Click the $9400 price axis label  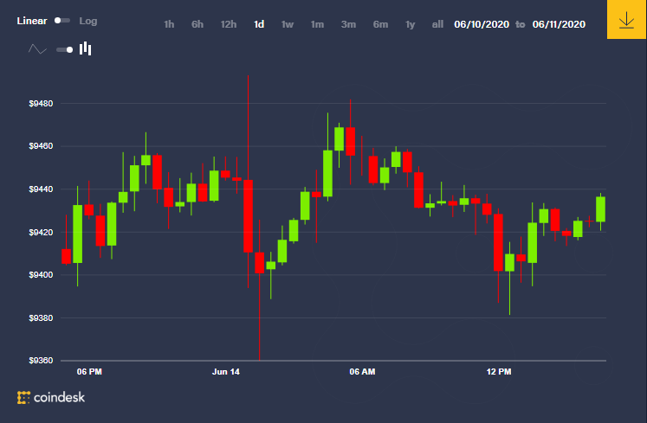pos(41,274)
